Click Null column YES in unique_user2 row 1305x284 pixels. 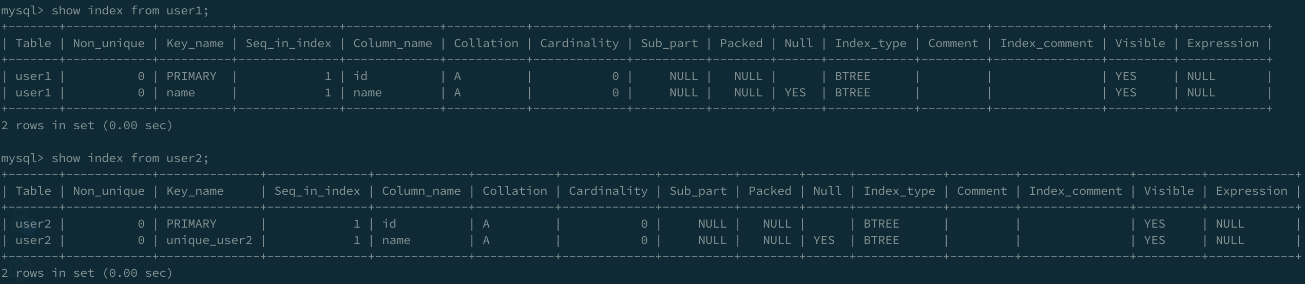click(823, 240)
